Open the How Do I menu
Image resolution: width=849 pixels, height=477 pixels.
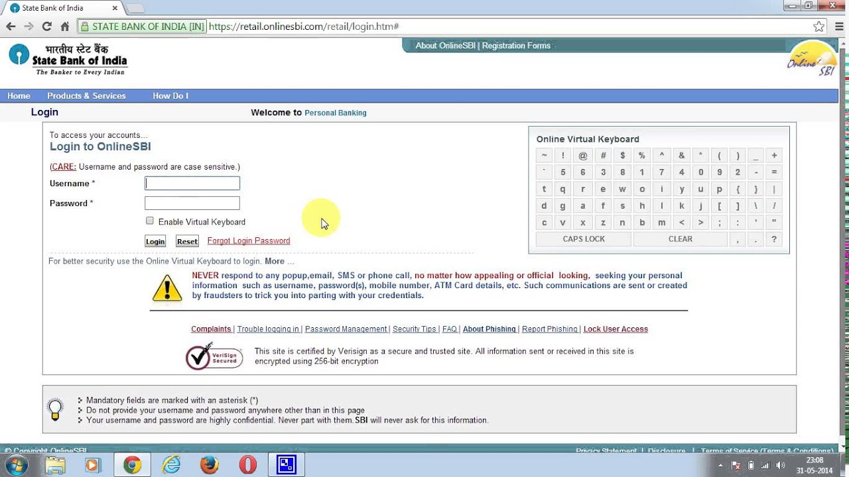pyautogui.click(x=170, y=96)
